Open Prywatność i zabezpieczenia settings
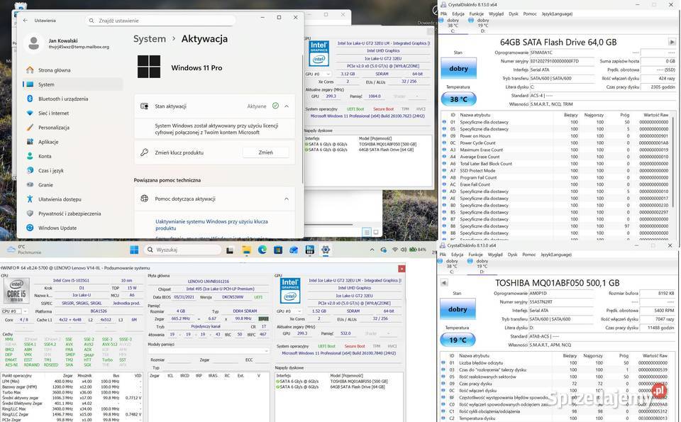The width and height of the screenshot is (681, 422). 69,213
